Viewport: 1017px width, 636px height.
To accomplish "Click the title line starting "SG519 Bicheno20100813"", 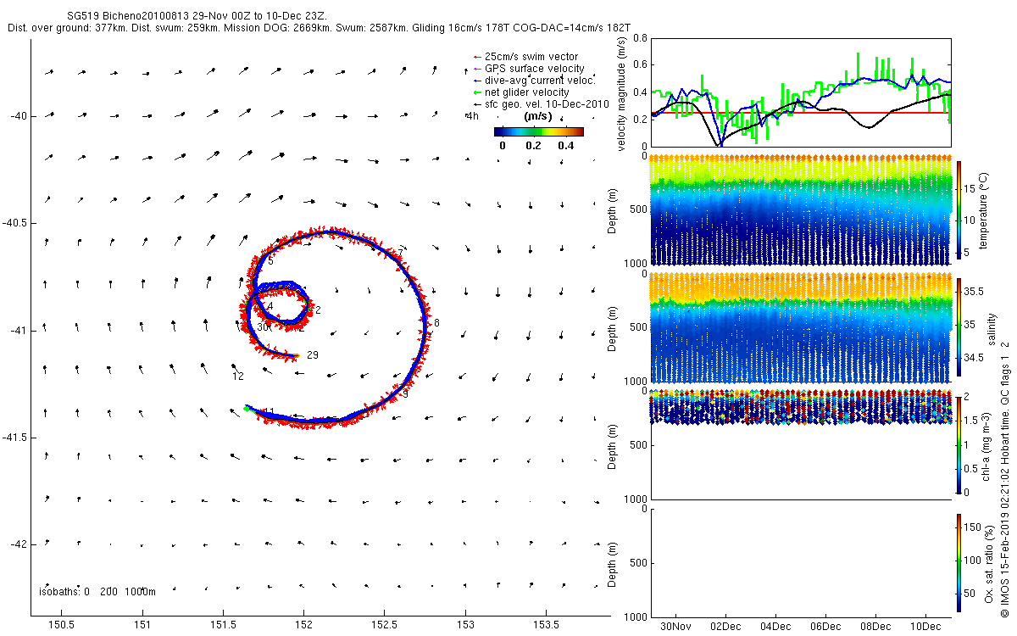I will [195, 16].
